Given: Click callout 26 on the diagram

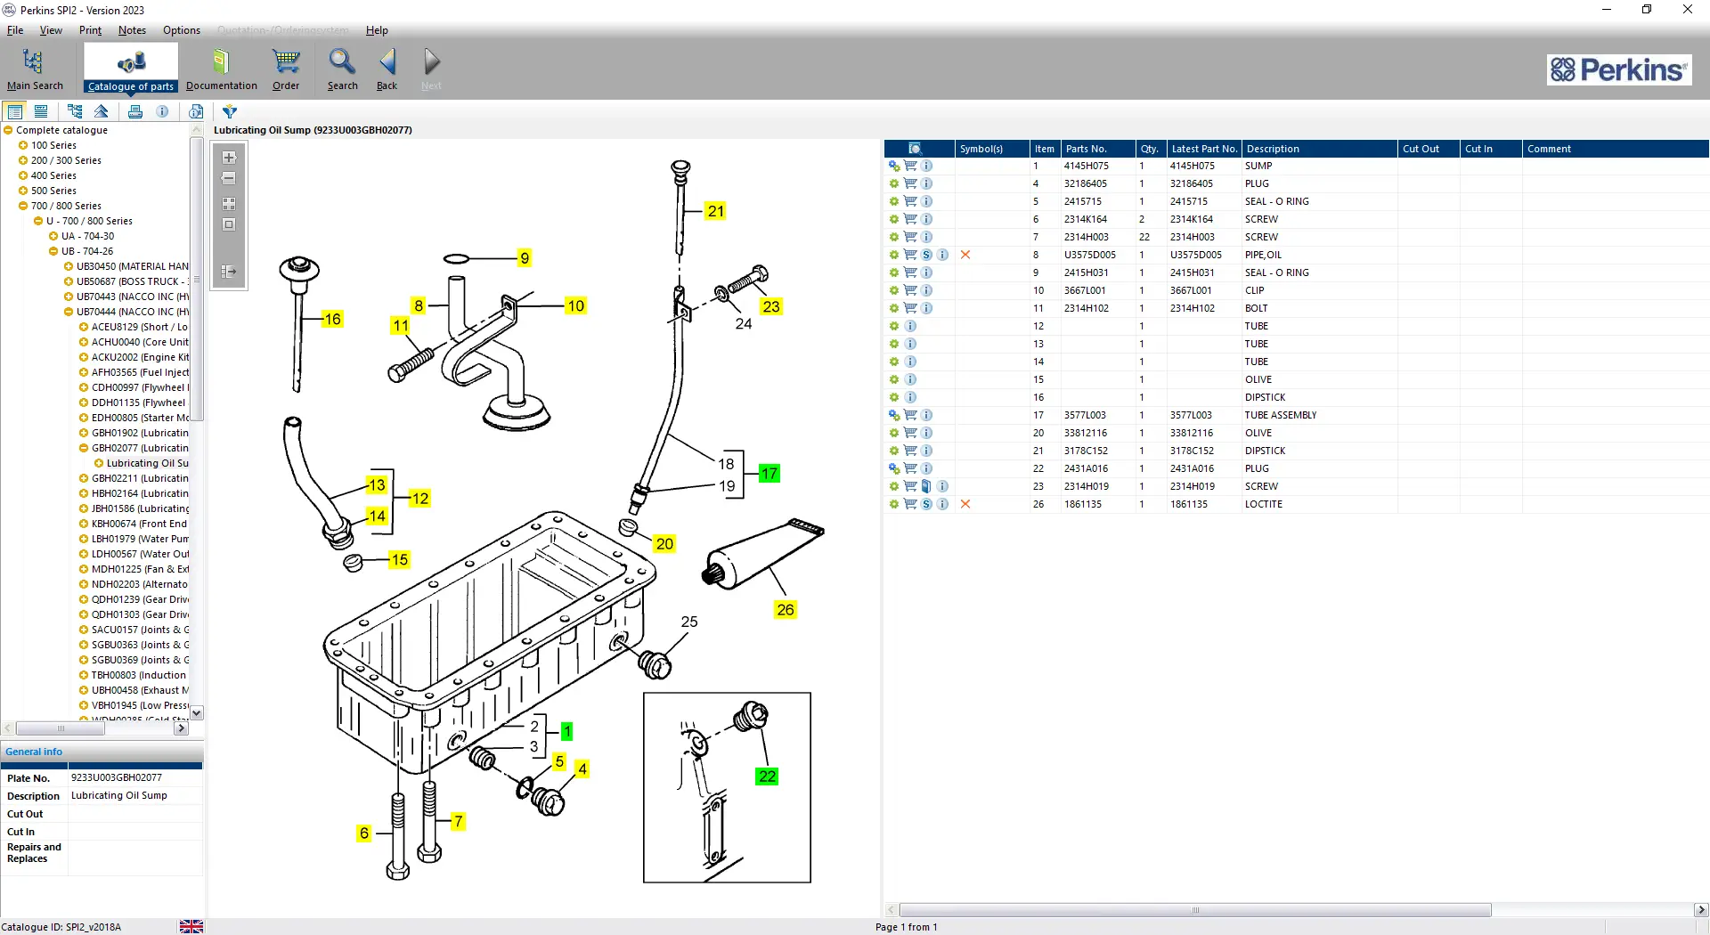Looking at the screenshot, I should pos(785,610).
